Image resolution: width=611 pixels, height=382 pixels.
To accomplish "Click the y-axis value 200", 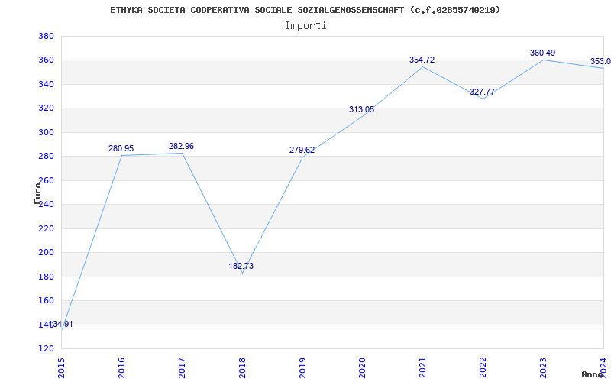I will pyautogui.click(x=46, y=253).
